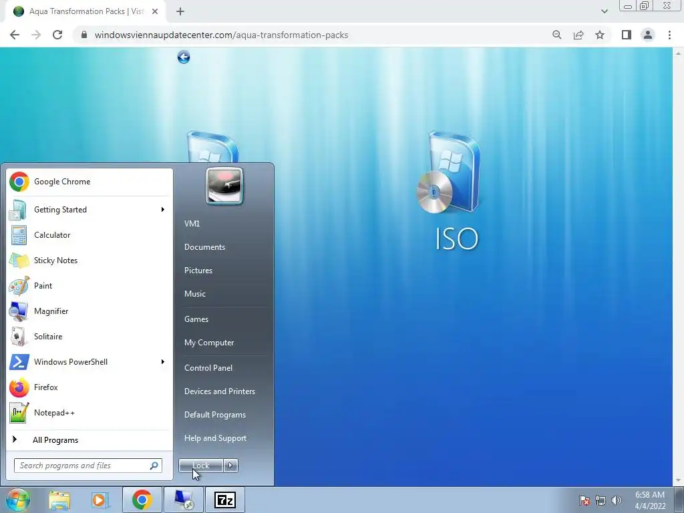Open remote desktop computer taskbar icon

tap(184, 500)
